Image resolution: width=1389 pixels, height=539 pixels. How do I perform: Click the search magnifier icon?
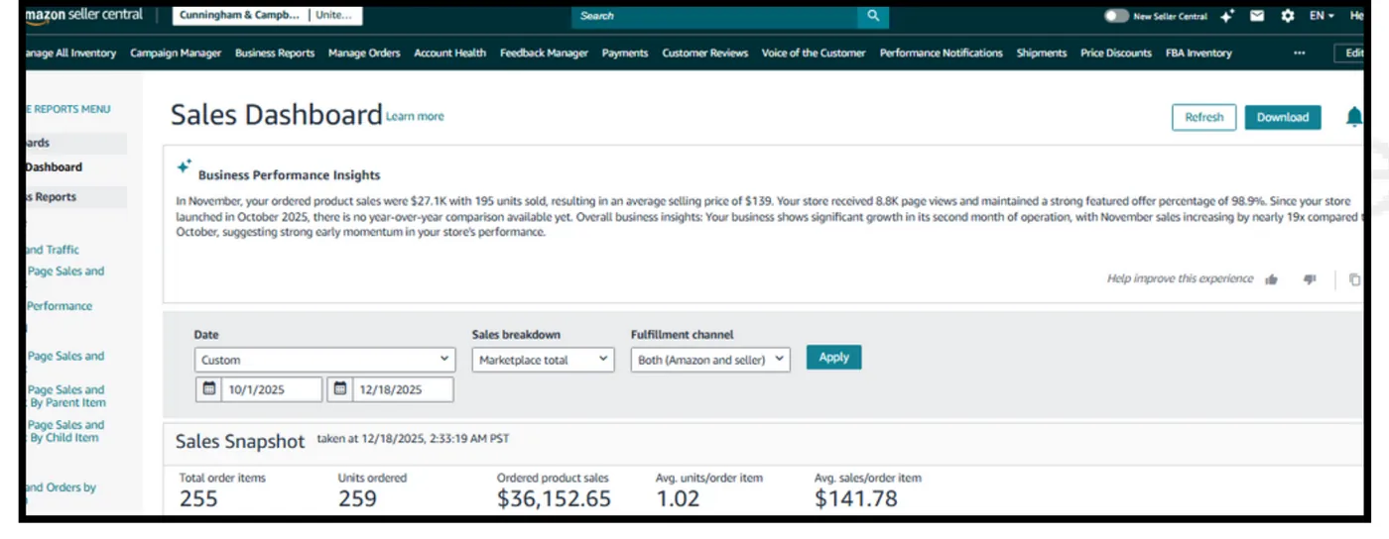[x=873, y=16]
